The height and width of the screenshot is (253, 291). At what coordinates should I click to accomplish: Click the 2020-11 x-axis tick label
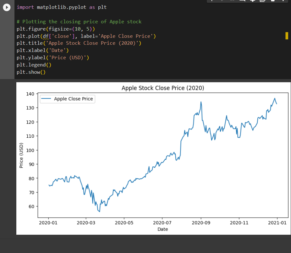coord(239,223)
